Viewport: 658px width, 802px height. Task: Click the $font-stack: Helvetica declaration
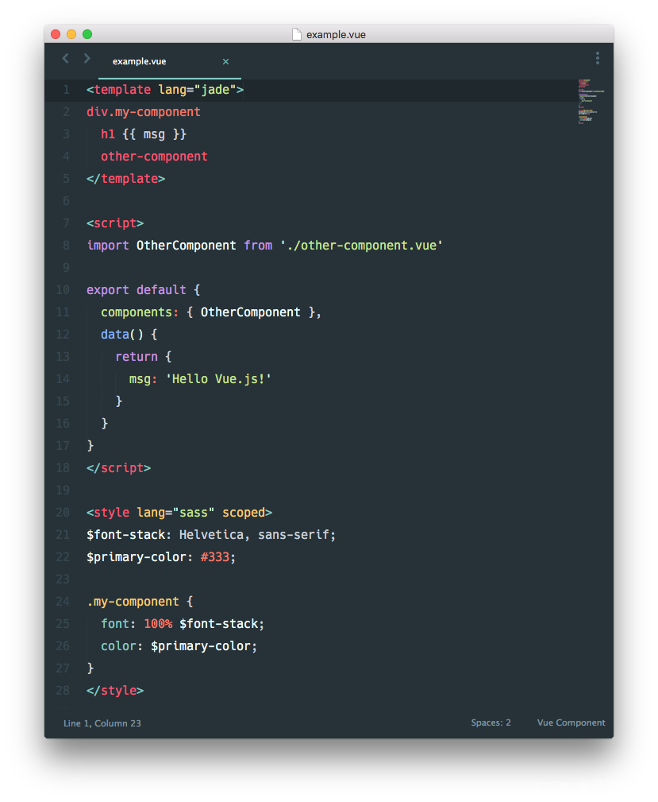(x=211, y=535)
